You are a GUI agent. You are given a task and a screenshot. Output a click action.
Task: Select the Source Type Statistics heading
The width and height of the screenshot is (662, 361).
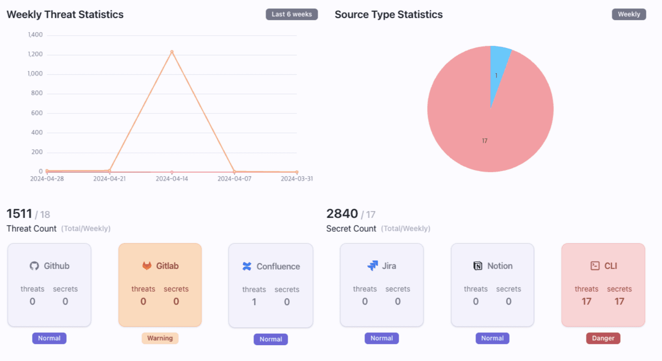point(388,14)
